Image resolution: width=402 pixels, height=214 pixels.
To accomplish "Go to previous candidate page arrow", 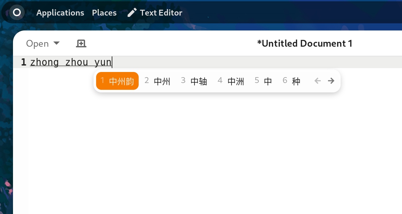I will coord(318,81).
